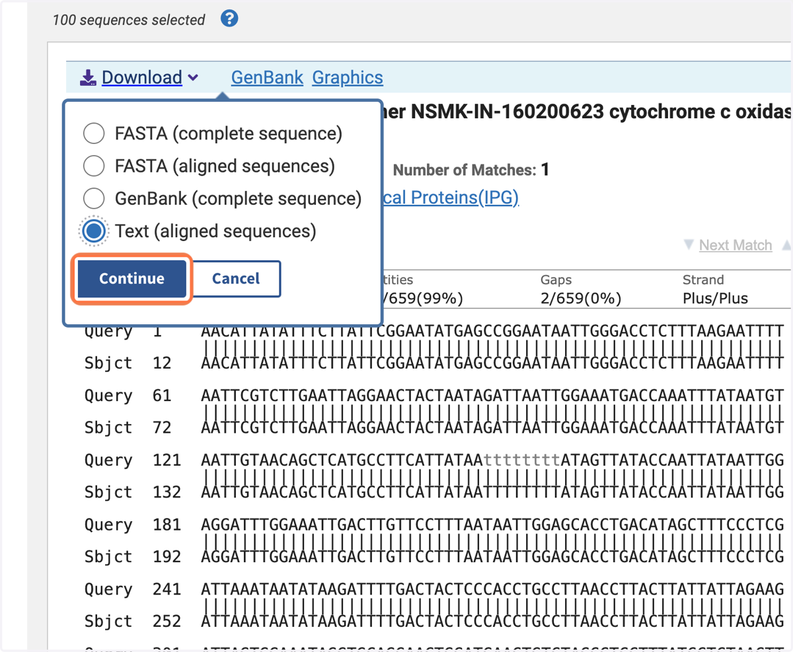Click the "Number of Matches: 1" text
Viewport: 793px width, 652px height.
[x=471, y=170]
